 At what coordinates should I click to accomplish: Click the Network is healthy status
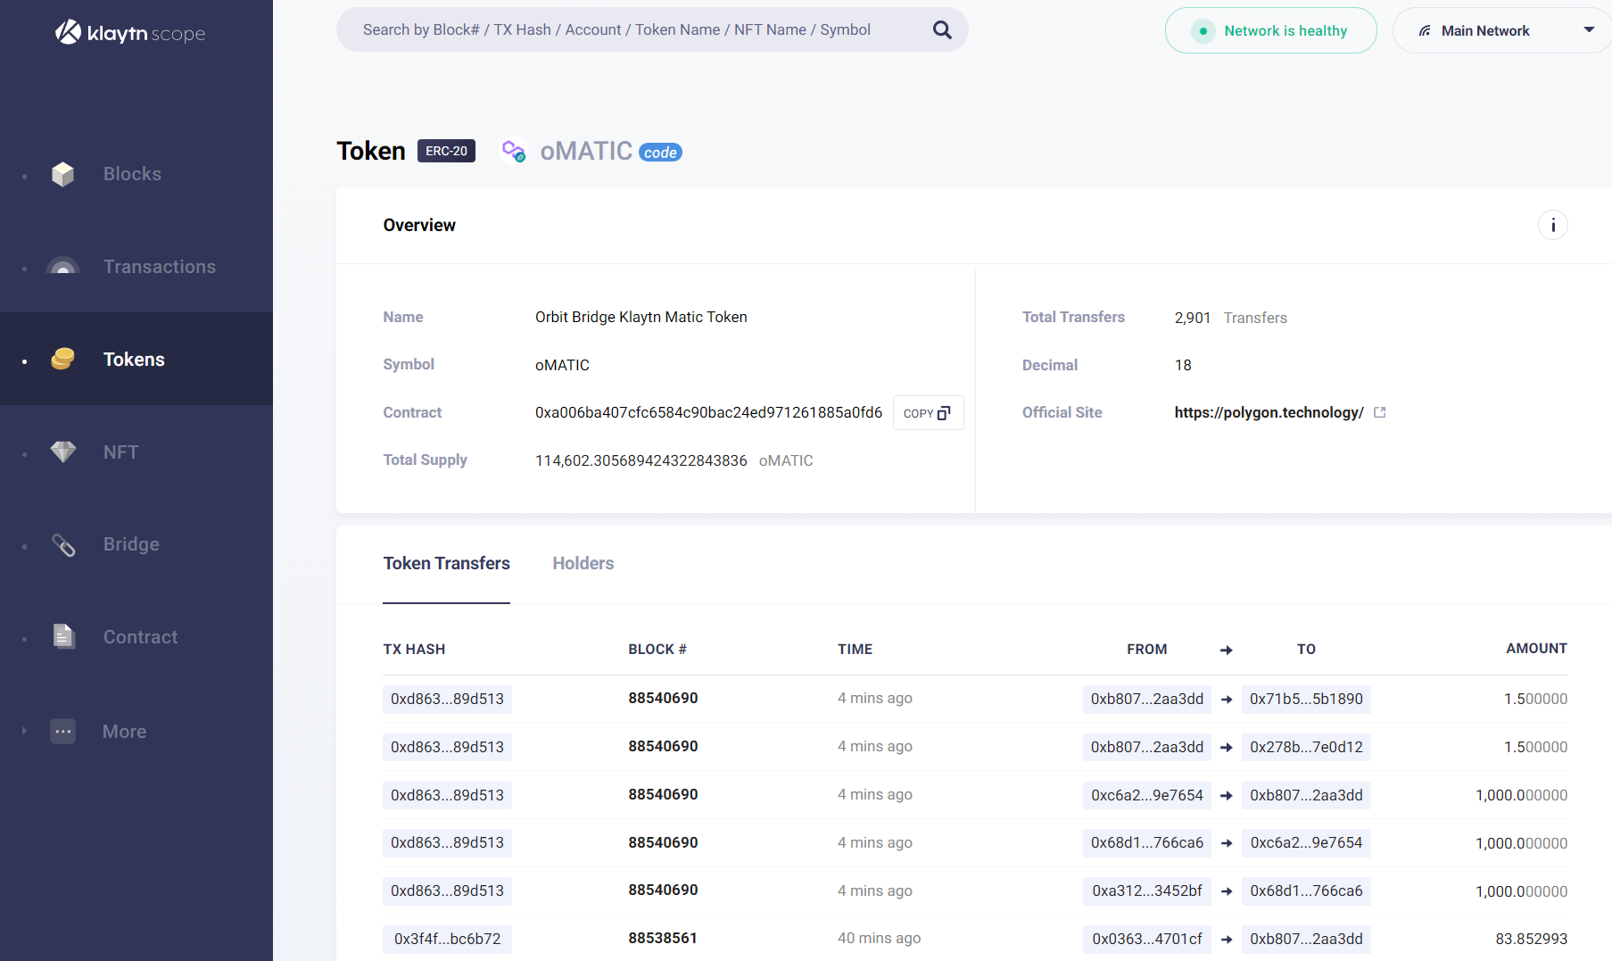click(1271, 30)
